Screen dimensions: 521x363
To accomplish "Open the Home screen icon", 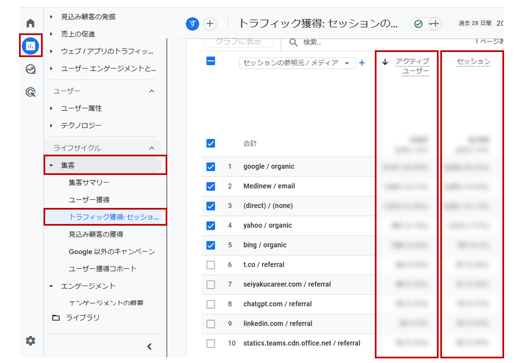I will point(30,23).
